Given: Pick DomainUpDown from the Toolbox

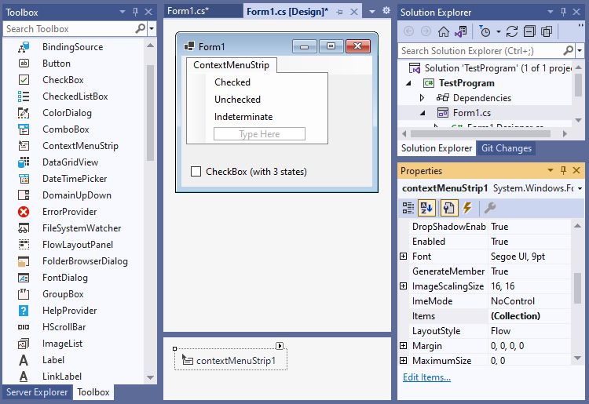Looking at the screenshot, I should click(x=77, y=195).
